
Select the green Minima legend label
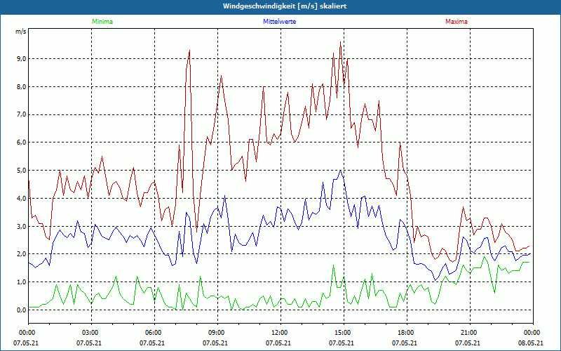pyautogui.click(x=102, y=22)
